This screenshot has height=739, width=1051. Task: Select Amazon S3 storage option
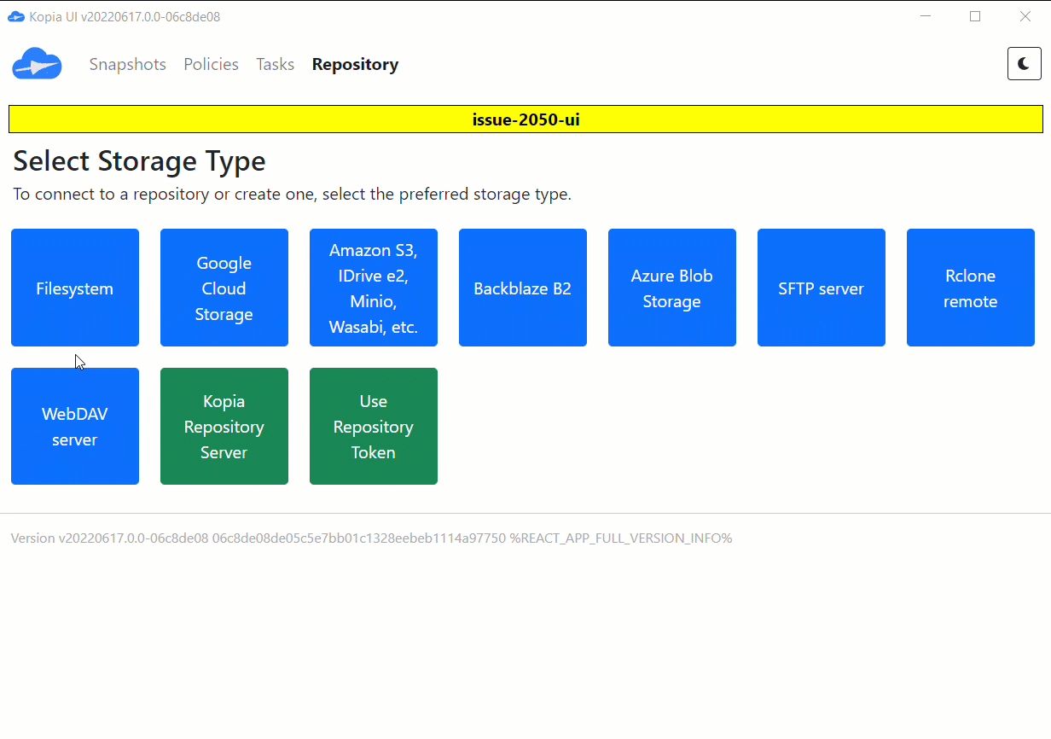click(373, 288)
